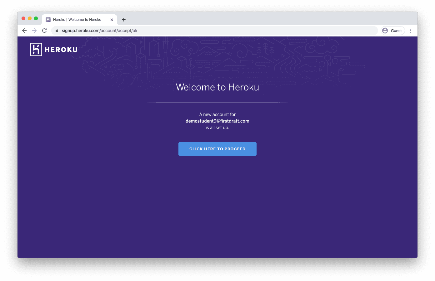This screenshot has height=281, width=435.
Task: Close the Welcome to Heroku tab
Action: tap(112, 20)
